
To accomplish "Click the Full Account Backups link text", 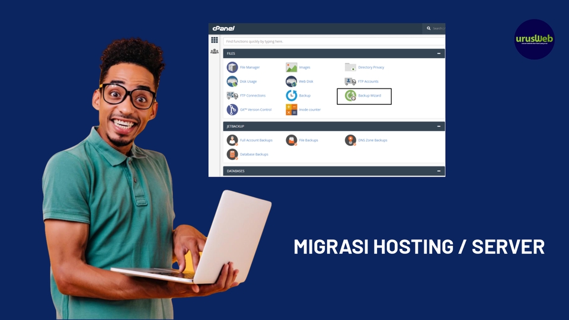I will point(256,140).
